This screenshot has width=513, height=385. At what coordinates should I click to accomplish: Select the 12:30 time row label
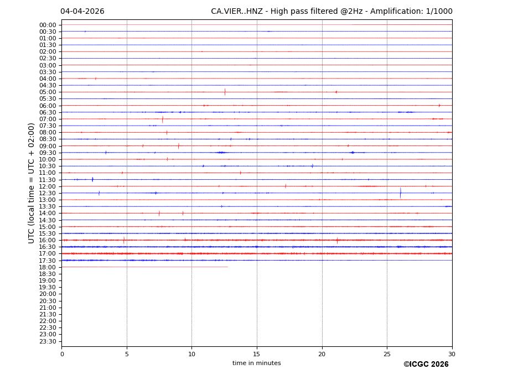point(48,193)
